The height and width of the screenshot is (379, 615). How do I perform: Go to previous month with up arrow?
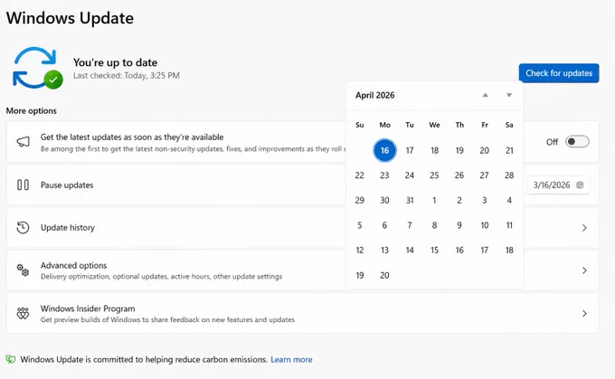click(485, 95)
